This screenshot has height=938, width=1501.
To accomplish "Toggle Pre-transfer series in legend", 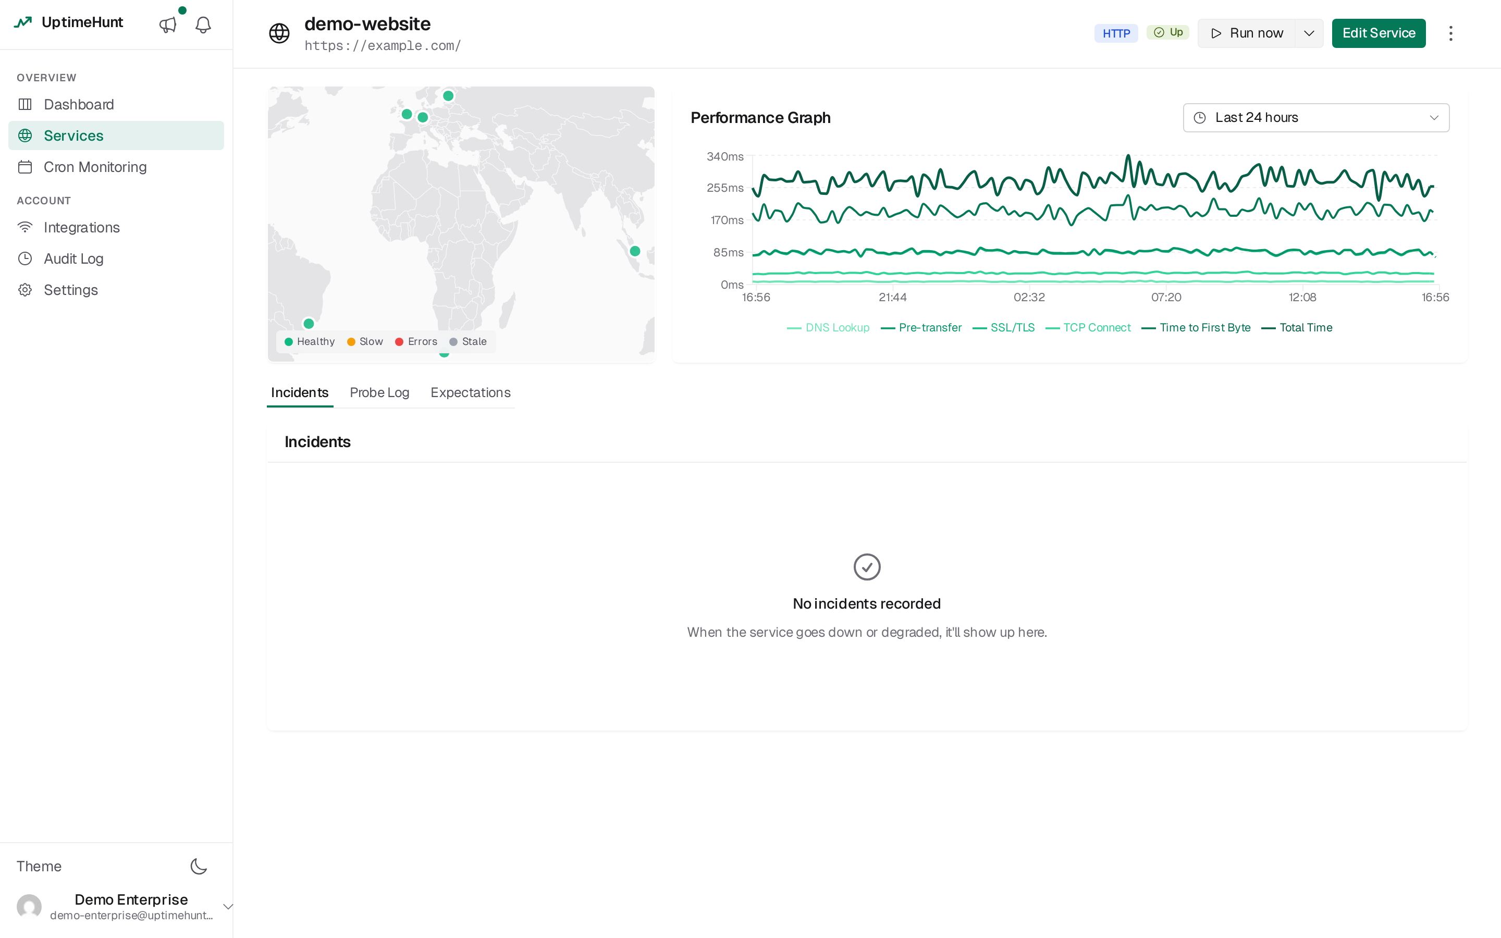I will click(921, 328).
